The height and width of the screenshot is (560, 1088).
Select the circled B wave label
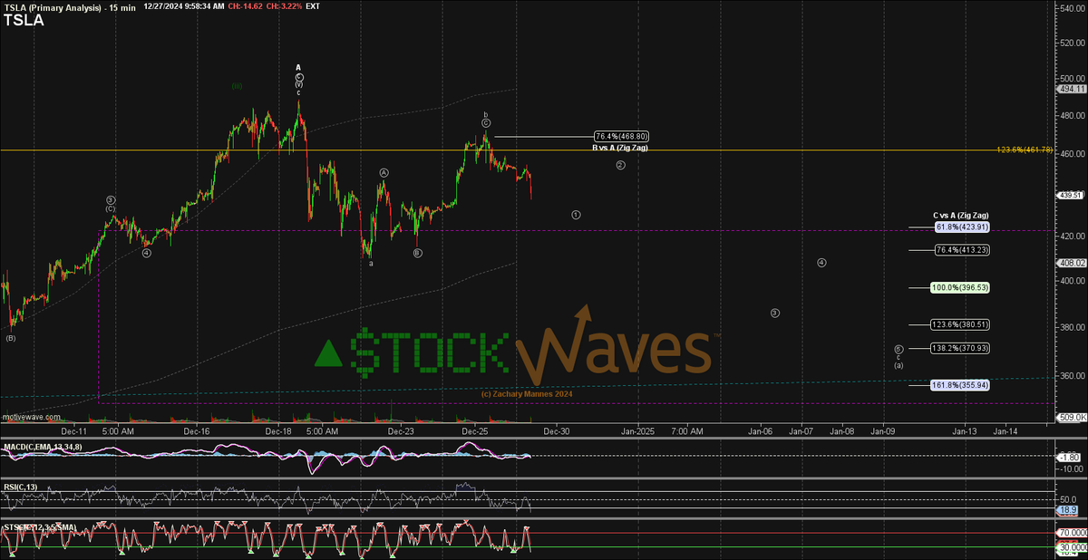(x=418, y=253)
